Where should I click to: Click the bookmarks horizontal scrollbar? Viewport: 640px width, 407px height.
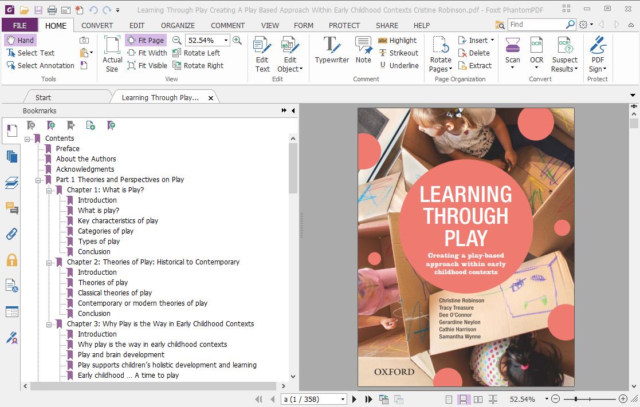click(154, 386)
